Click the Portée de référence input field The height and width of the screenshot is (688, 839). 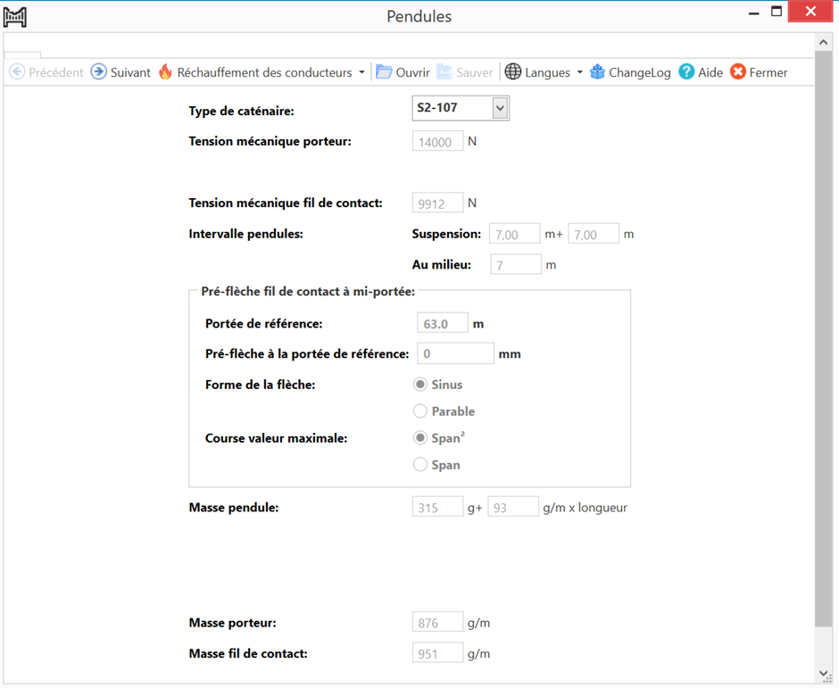point(443,324)
